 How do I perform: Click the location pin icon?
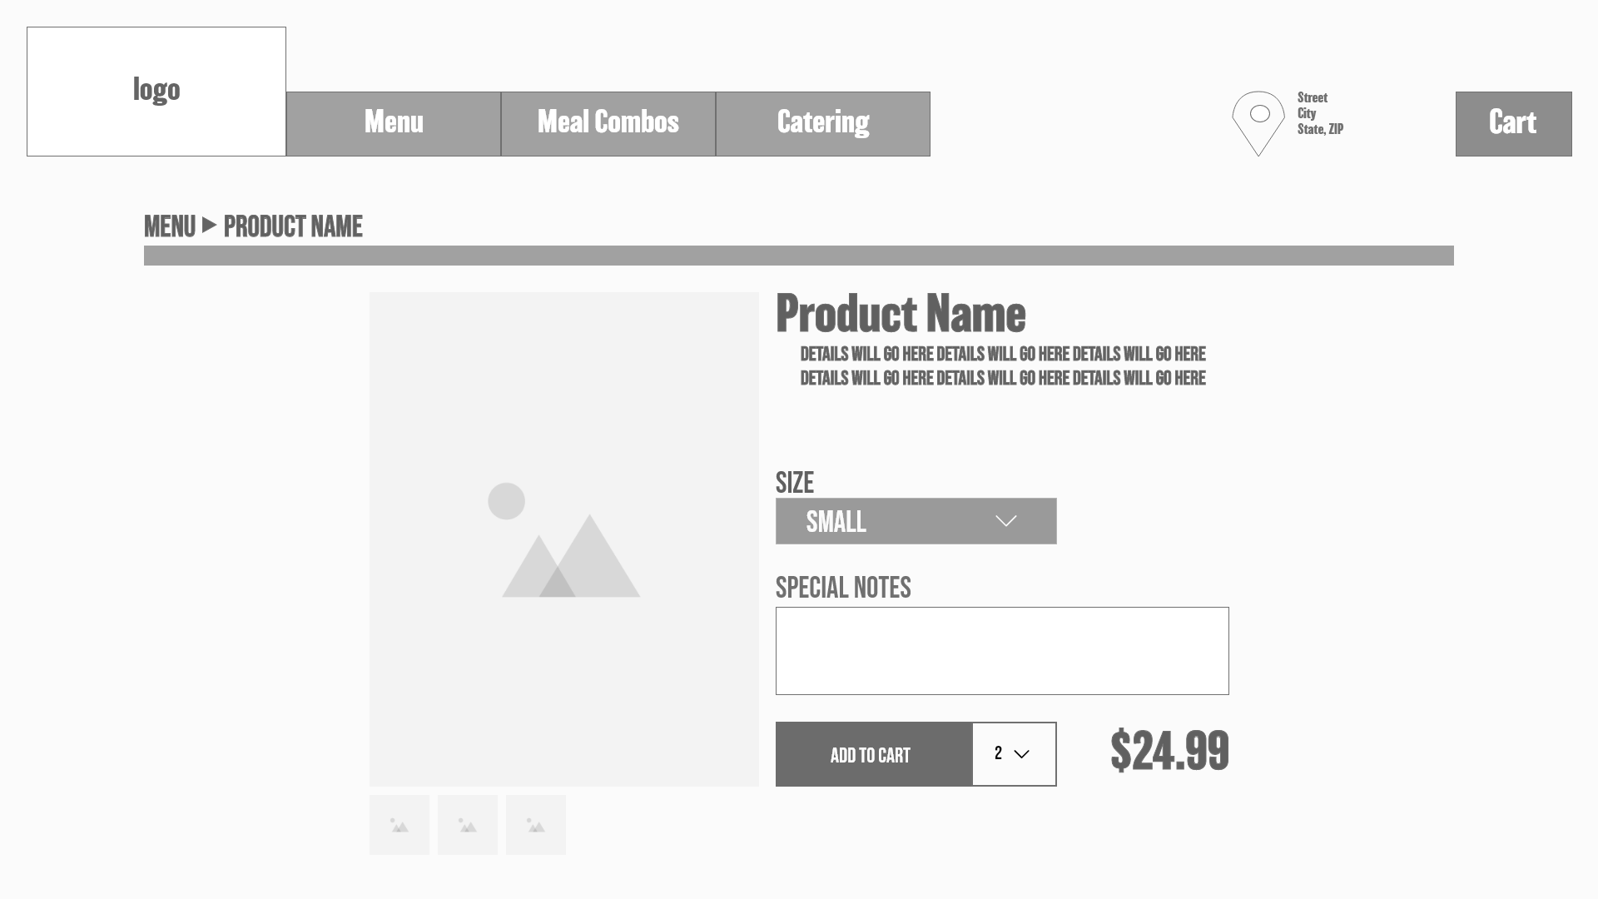[1258, 122]
